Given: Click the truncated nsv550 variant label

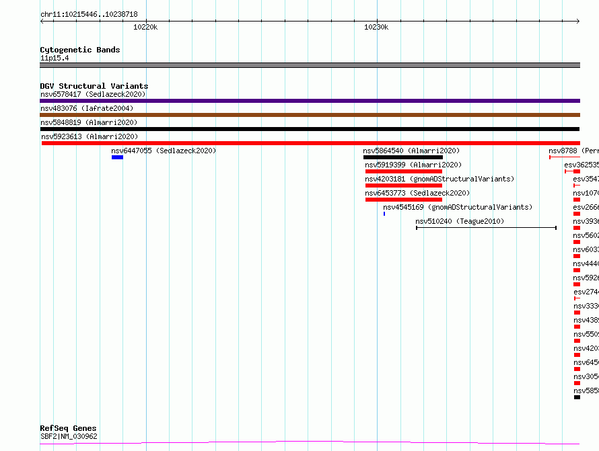Looking at the screenshot, I should point(586,334).
